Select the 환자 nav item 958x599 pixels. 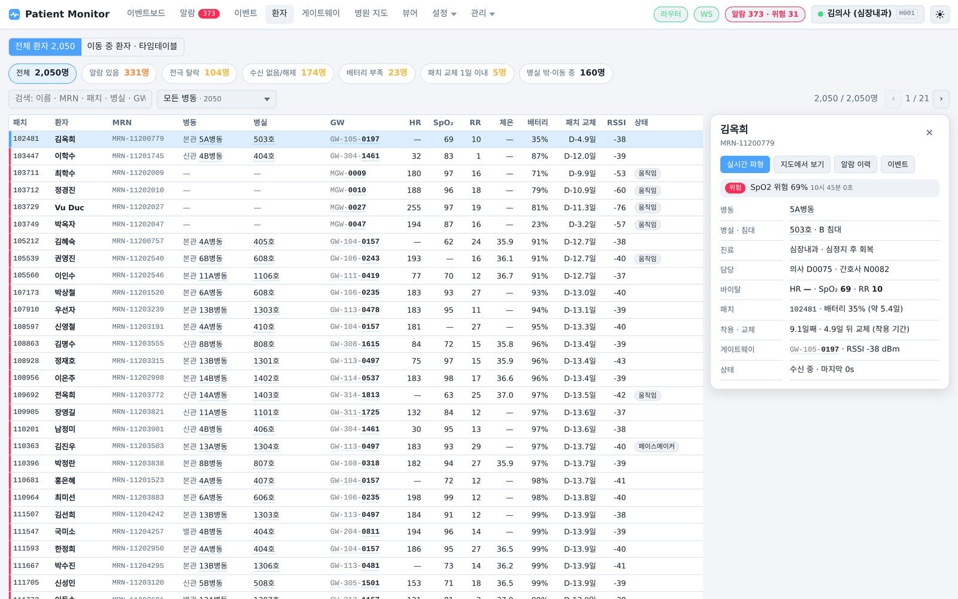280,13
